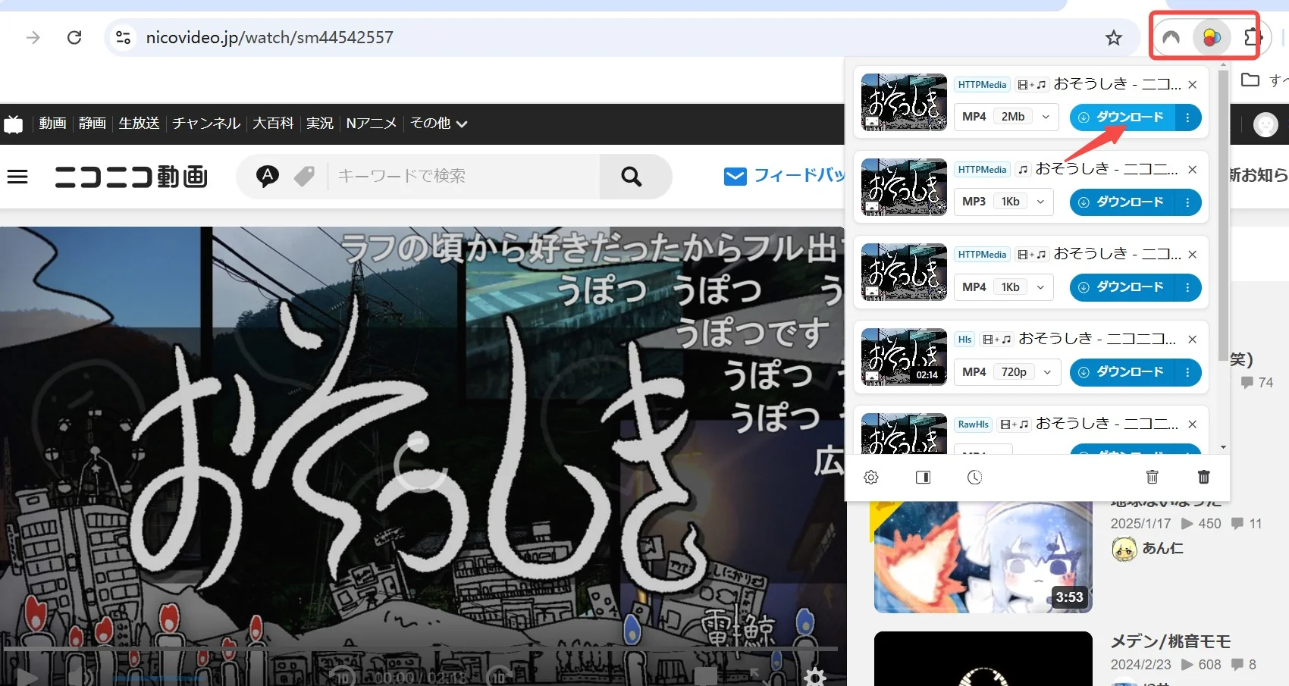Expand the その他 navigation dropdown
The height and width of the screenshot is (686, 1289).
[438, 124]
